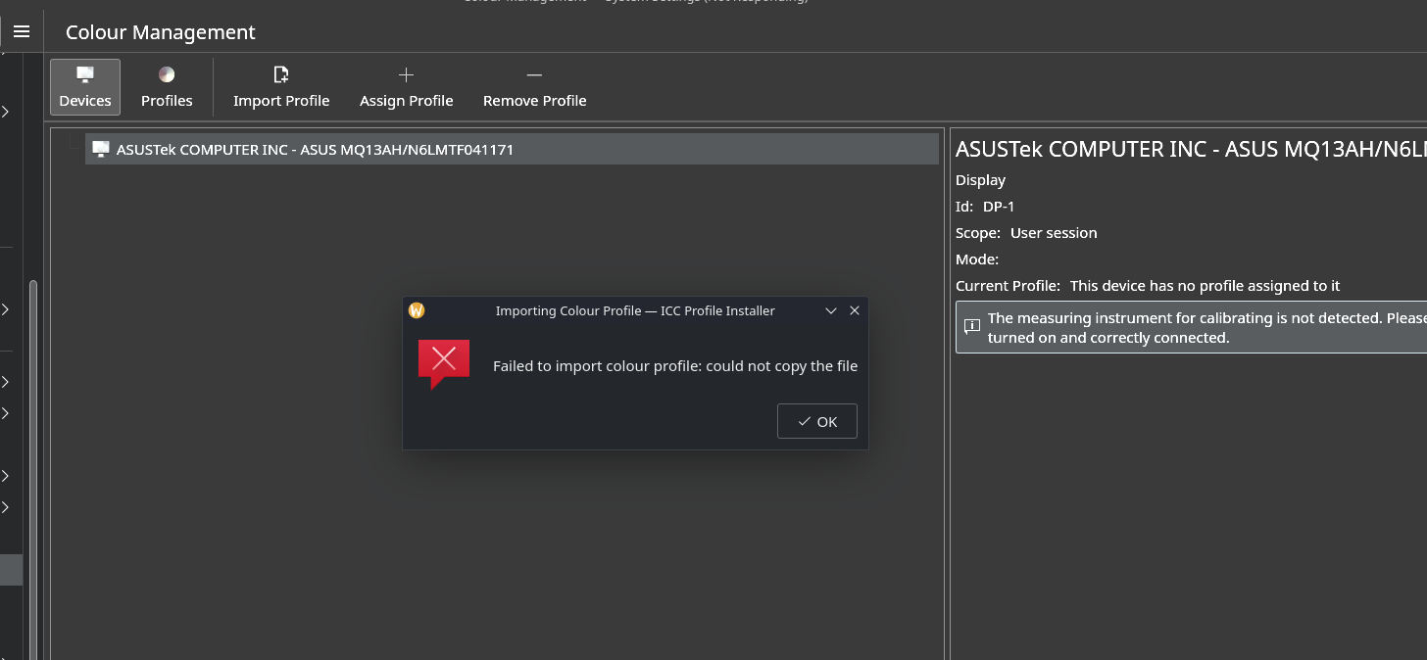
Task: Click the 'Colour Management' page title
Action: 161,32
